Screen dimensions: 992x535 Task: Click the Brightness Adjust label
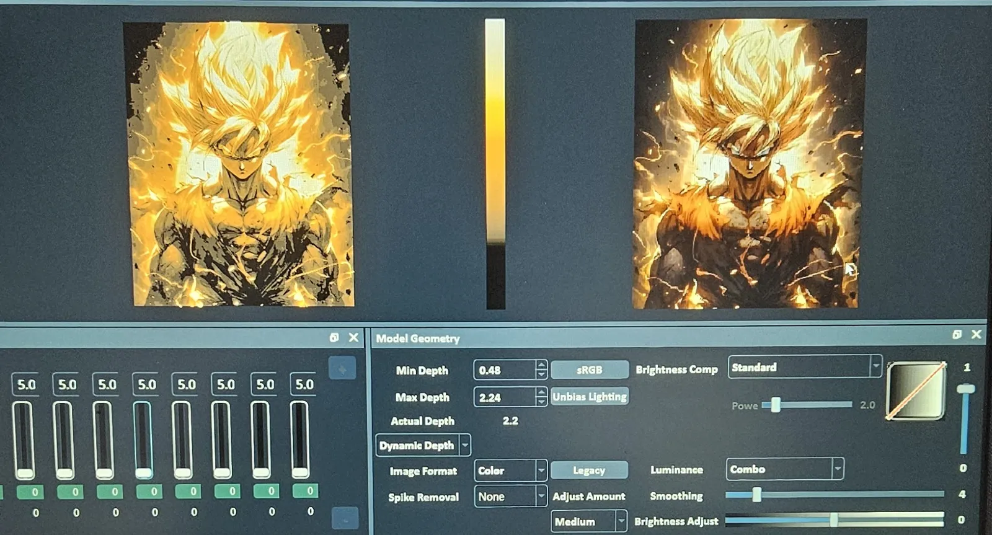[x=676, y=521]
